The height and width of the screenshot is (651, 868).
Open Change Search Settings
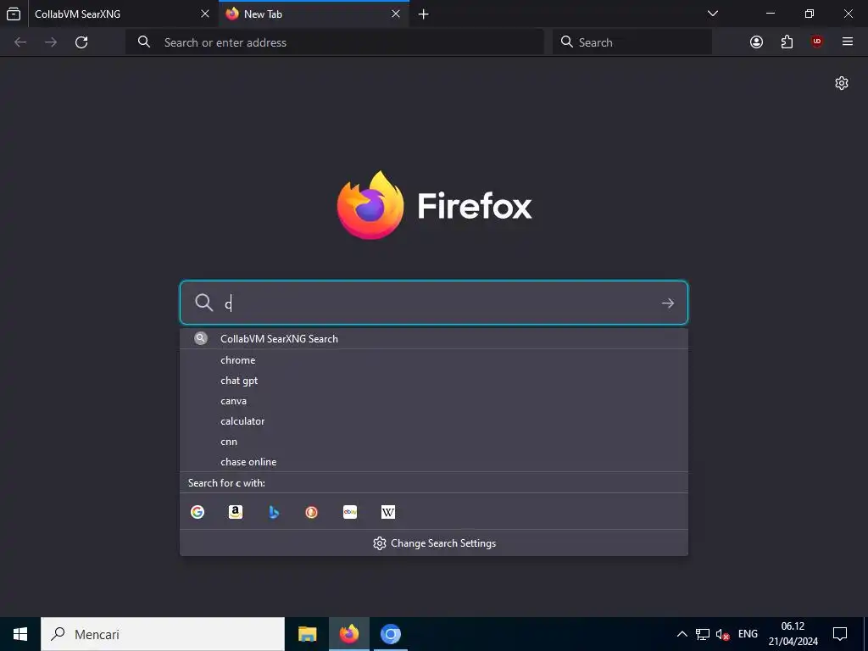(434, 543)
